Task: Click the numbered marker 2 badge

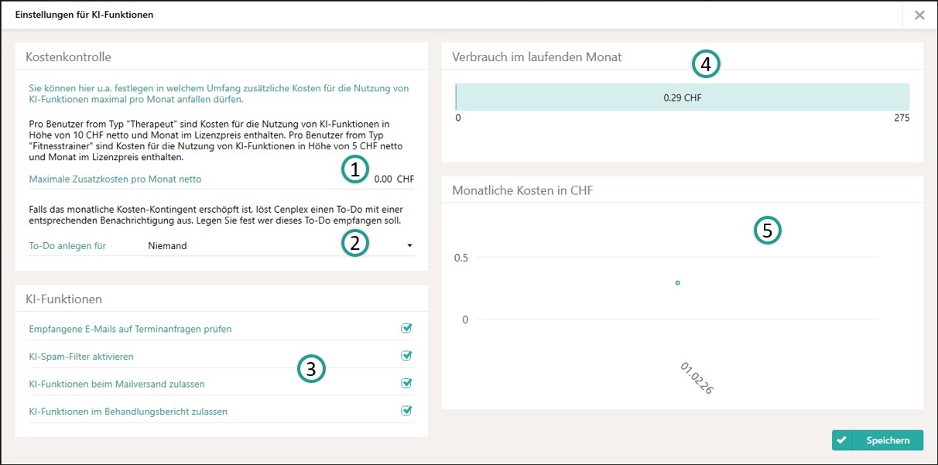Action: [354, 243]
